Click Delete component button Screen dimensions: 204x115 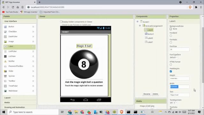(x=155, y=94)
